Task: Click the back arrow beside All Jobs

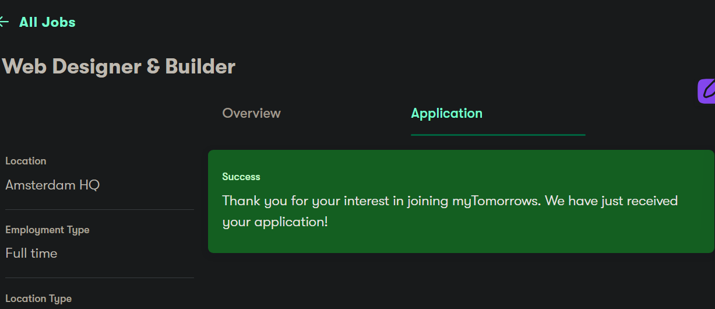Action: coord(4,22)
